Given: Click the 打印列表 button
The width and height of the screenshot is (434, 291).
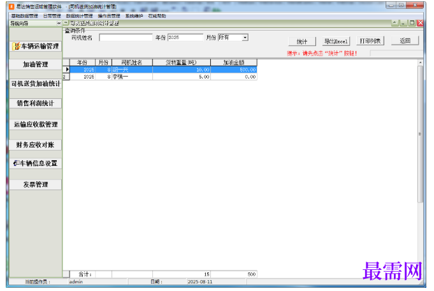Looking at the screenshot, I should [370, 41].
